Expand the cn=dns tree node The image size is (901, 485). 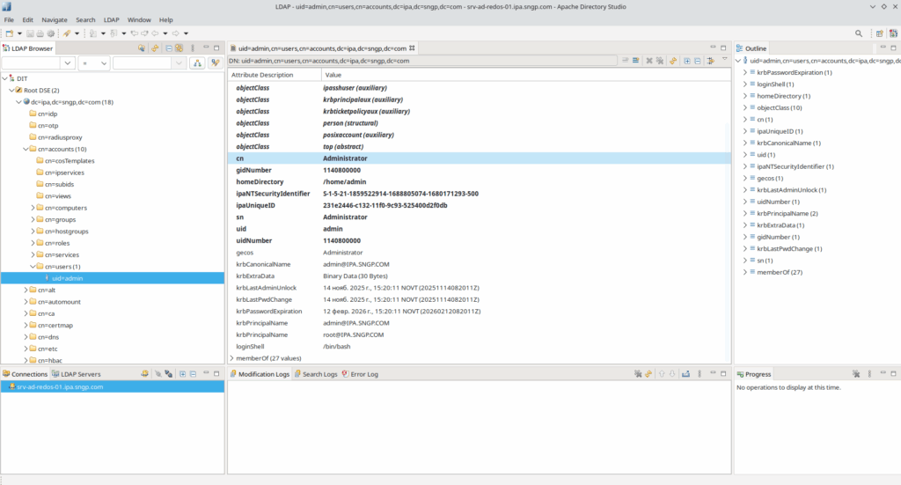tap(26, 337)
